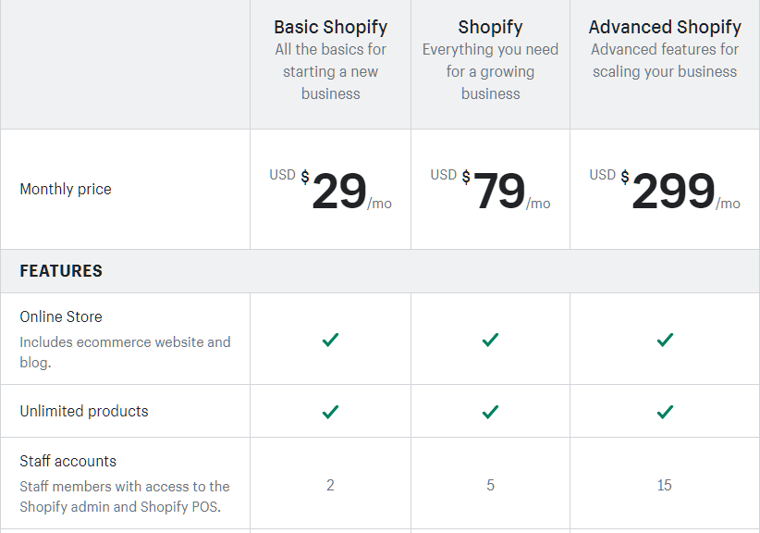
Task: Click Online Store checkmark under Shopify plan
Action: 490,340
